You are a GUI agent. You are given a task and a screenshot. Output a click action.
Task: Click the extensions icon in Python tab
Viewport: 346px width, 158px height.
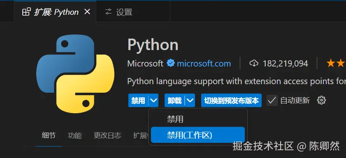pyautogui.click(x=26, y=12)
